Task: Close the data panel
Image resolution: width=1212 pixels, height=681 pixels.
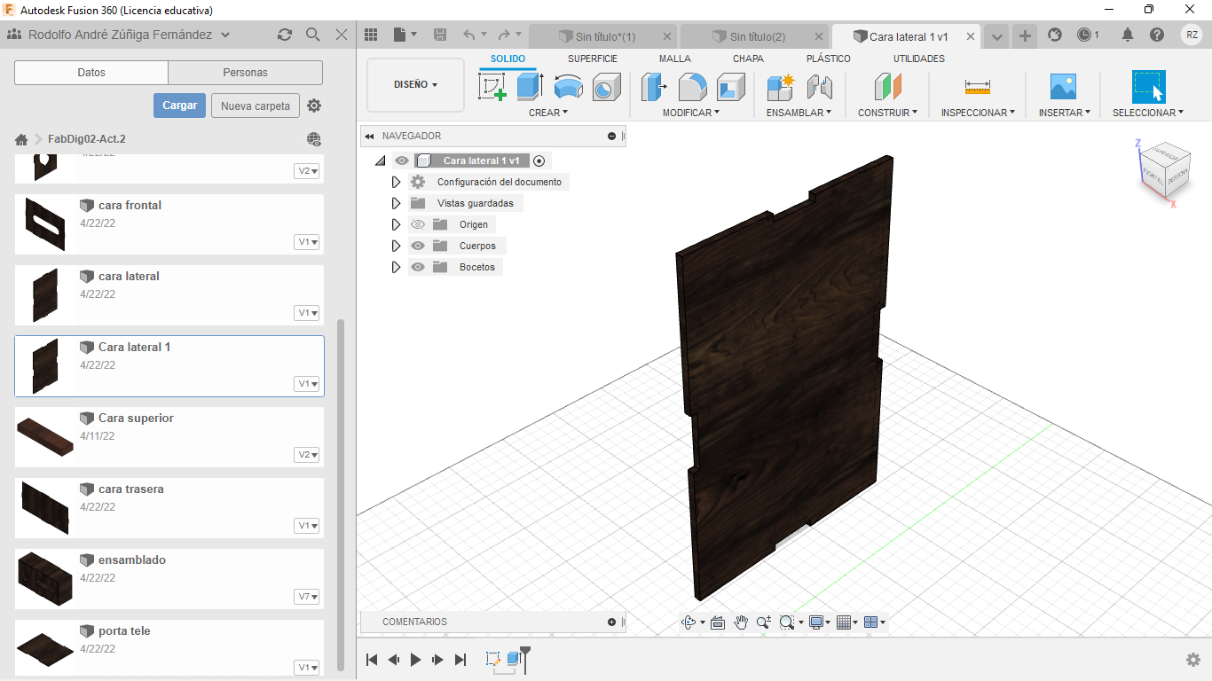Action: 342,35
